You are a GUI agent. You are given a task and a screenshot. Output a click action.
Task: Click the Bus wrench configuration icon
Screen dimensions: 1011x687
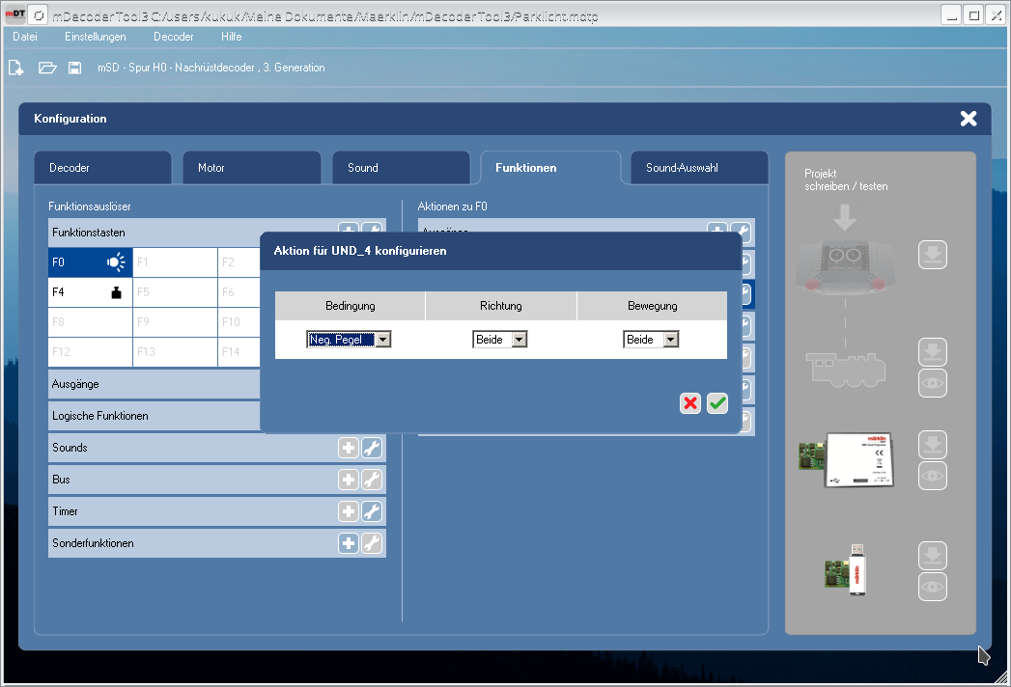tap(372, 480)
